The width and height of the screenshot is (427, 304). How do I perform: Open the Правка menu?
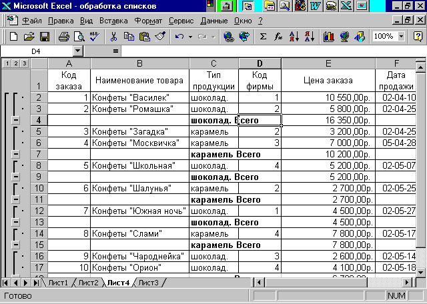pyautogui.click(x=61, y=21)
